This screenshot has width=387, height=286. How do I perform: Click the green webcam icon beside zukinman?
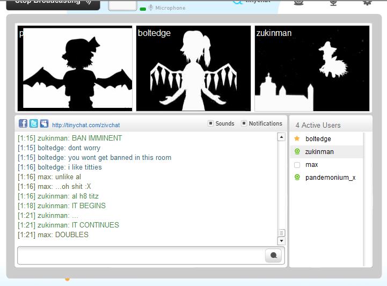pos(297,151)
